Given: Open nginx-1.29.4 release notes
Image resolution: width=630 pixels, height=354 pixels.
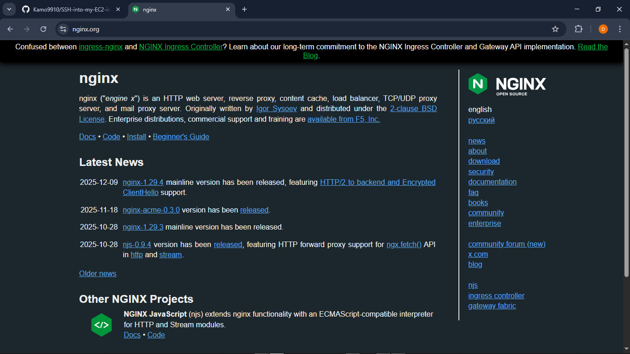Looking at the screenshot, I should coord(143,182).
